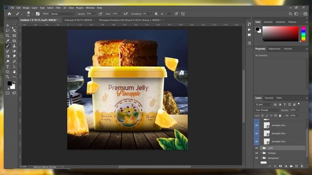Open smoothing options gear icon
The image size is (312, 175).
click(x=156, y=14)
